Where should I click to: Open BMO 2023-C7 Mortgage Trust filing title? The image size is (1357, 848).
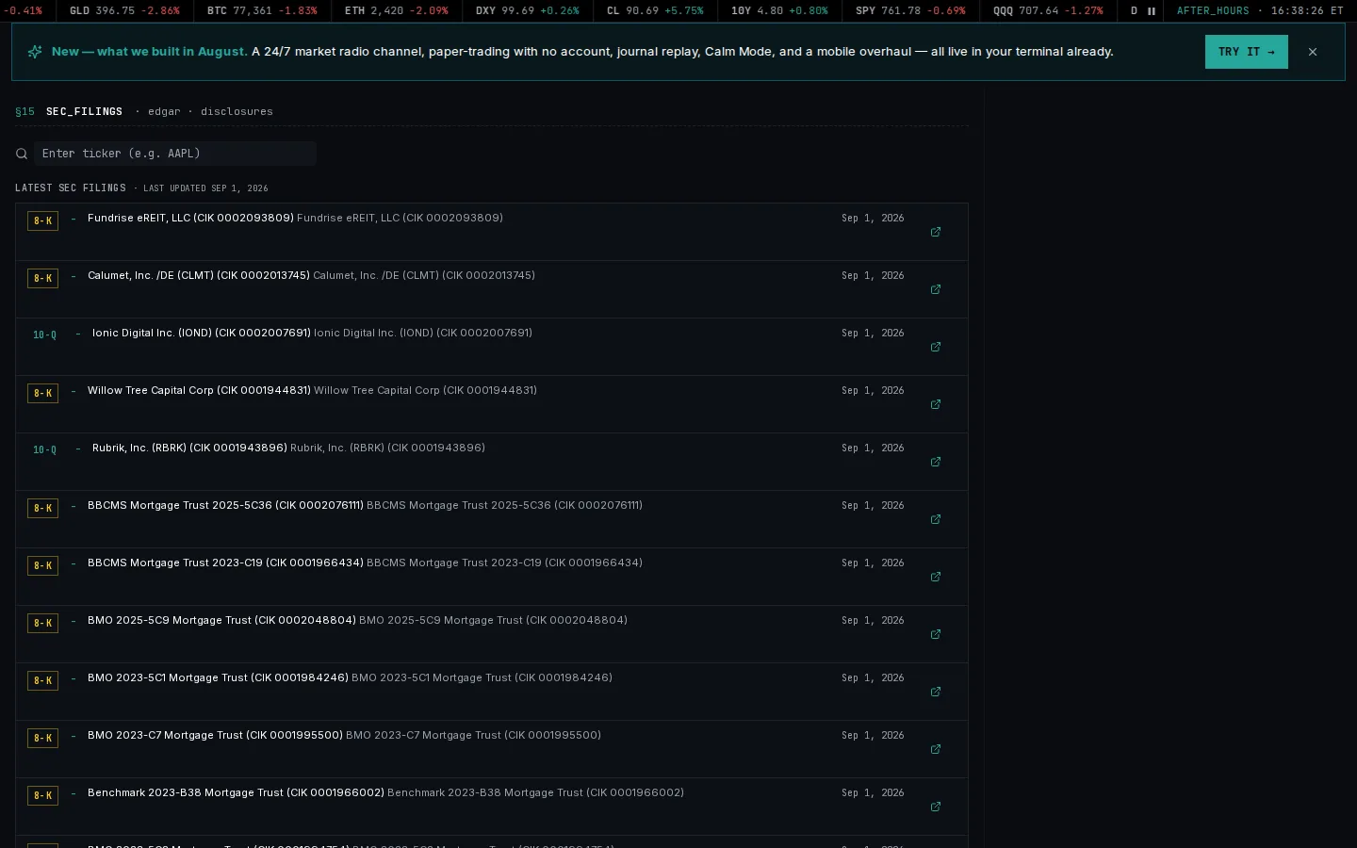[x=215, y=735]
